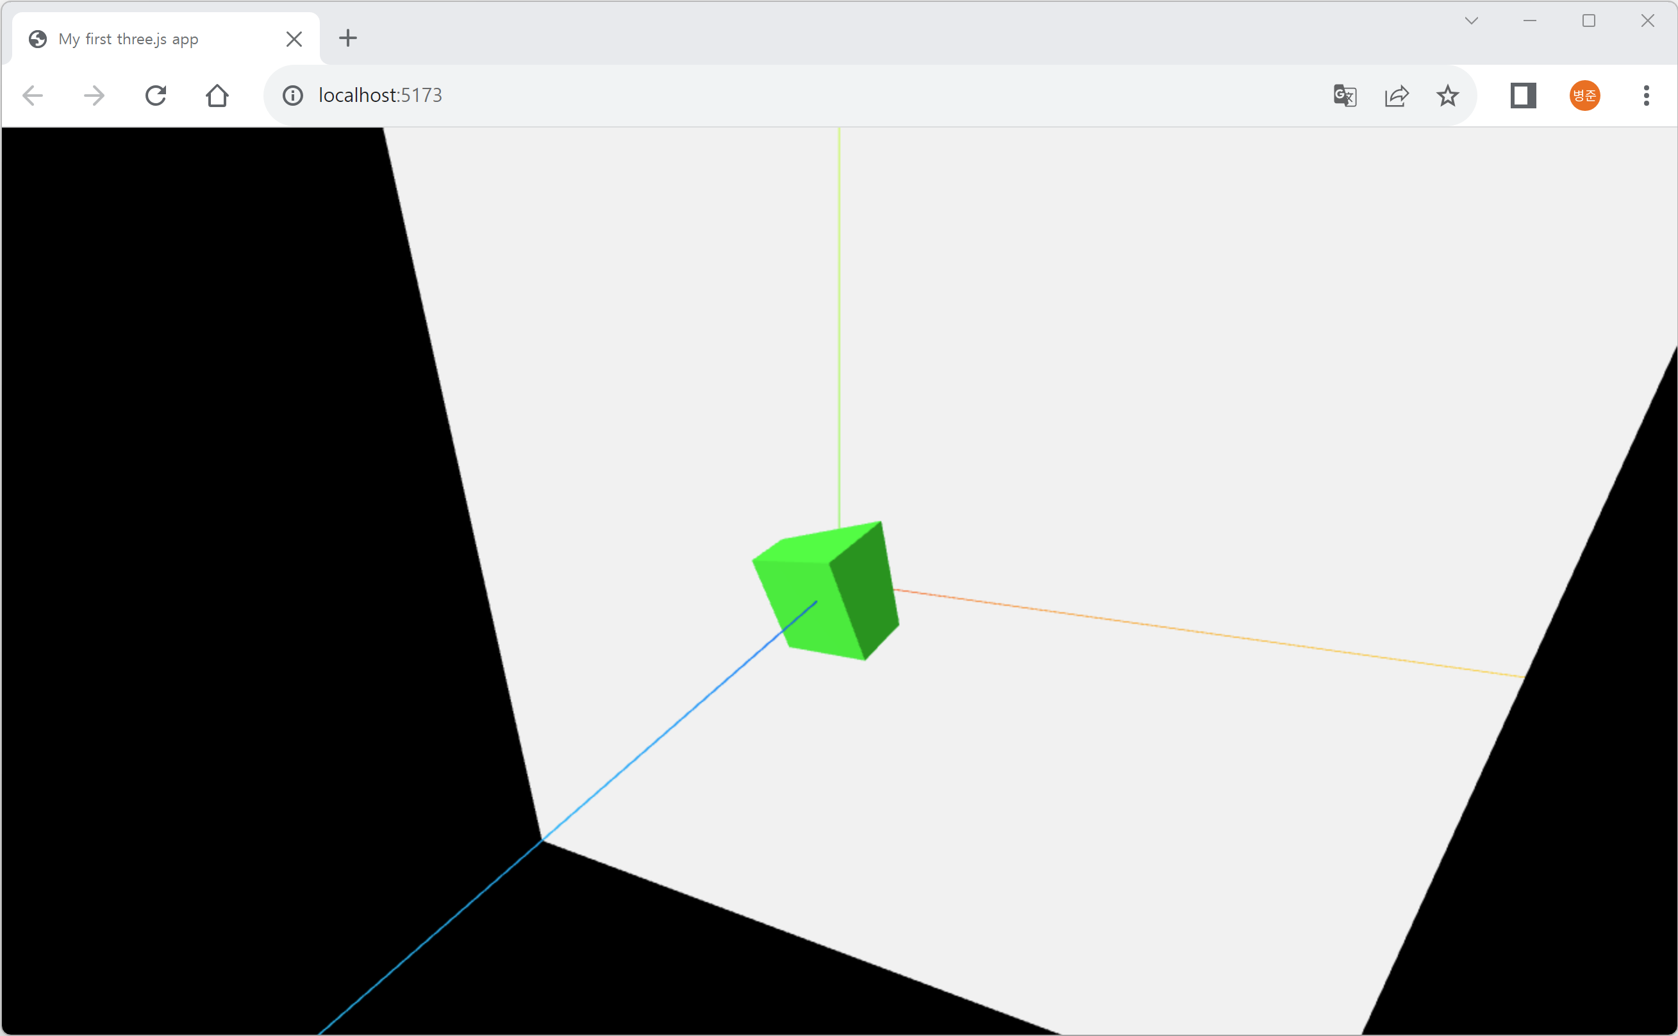Open Google Translate page icon
Screen dimensions: 1678x1036
click(1345, 96)
